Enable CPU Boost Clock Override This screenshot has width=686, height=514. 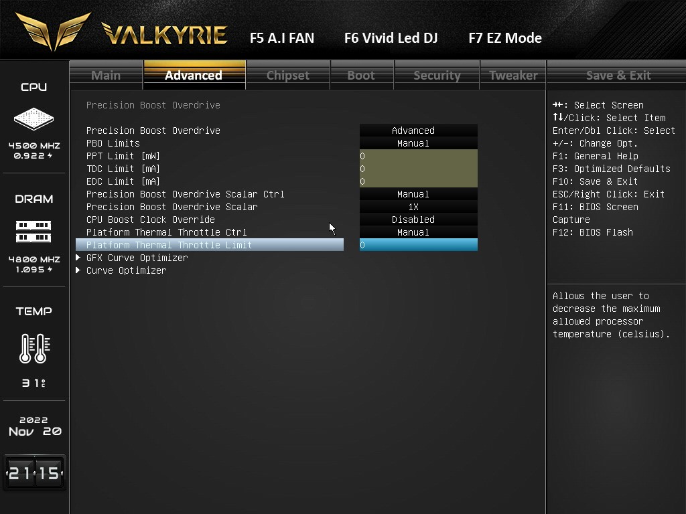pyautogui.click(x=418, y=220)
